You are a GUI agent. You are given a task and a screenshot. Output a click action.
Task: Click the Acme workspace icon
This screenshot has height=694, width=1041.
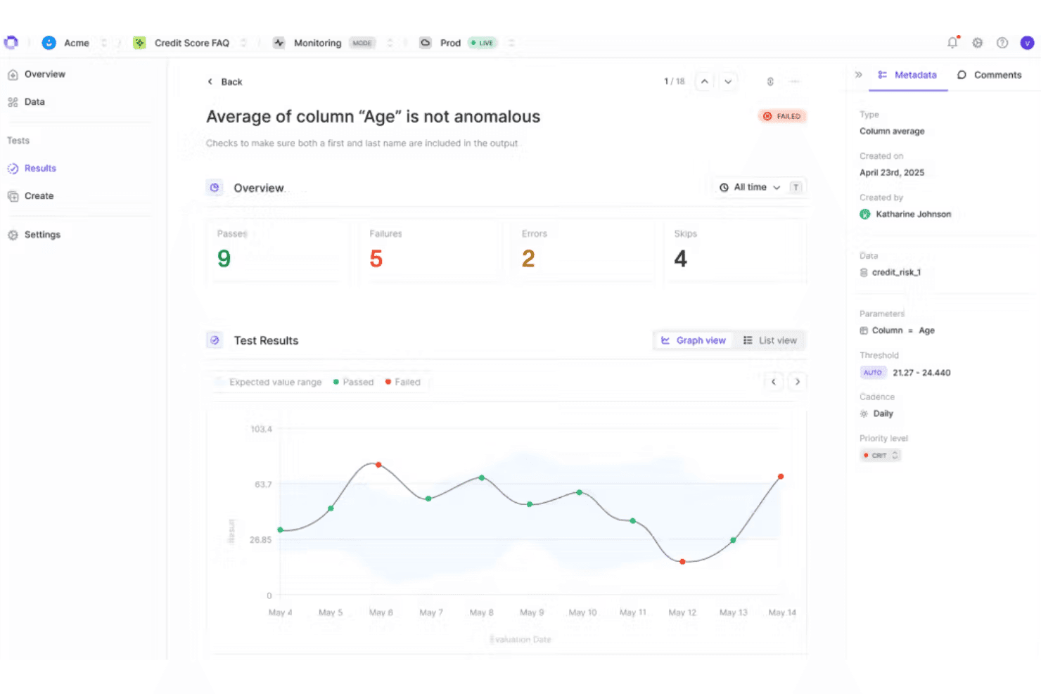point(49,43)
